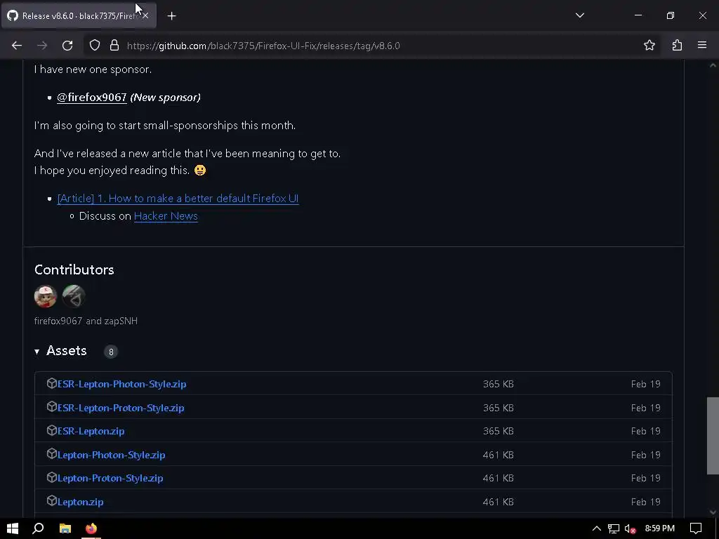View site security via padlock icon

[114, 46]
